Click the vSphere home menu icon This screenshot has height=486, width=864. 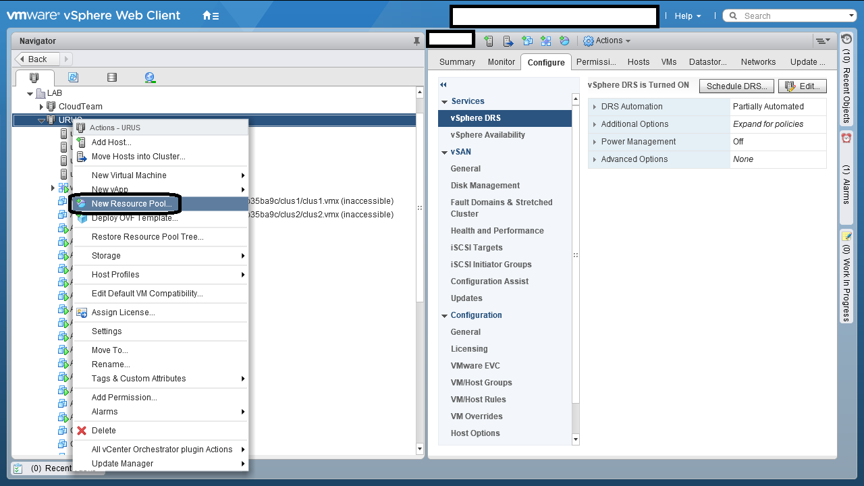210,16
